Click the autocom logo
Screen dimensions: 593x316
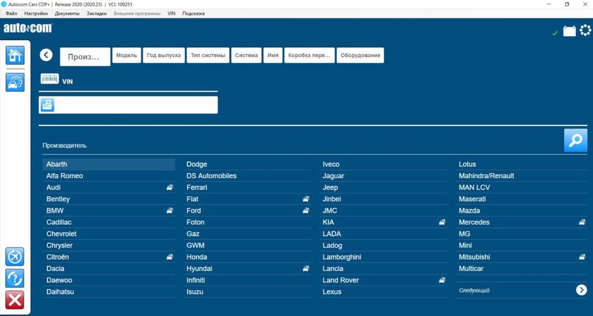(x=28, y=28)
